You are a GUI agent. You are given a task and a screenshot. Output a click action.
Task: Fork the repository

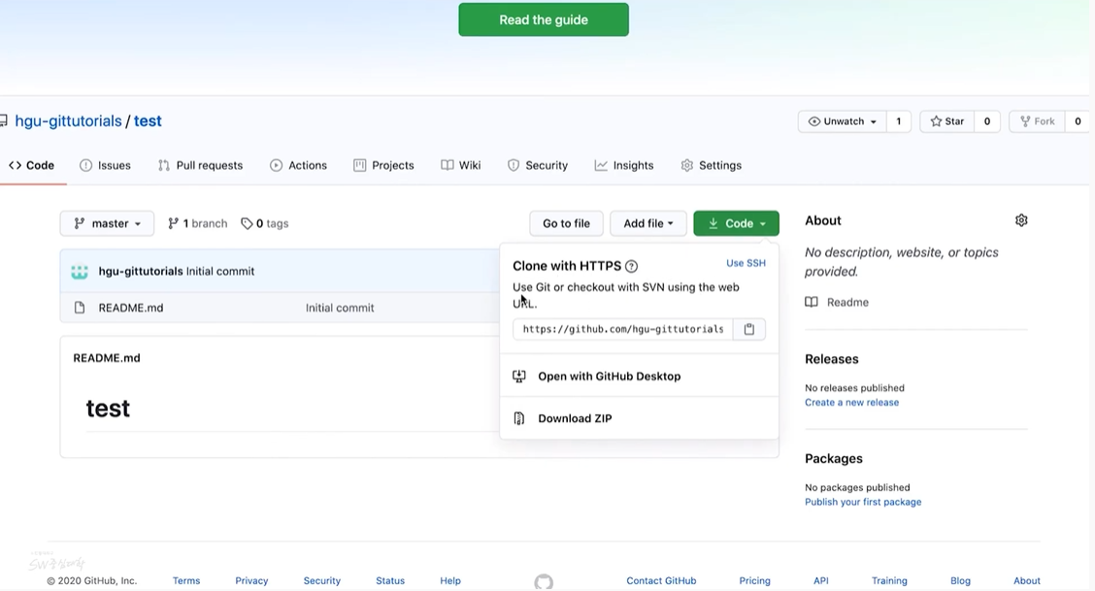(1037, 121)
